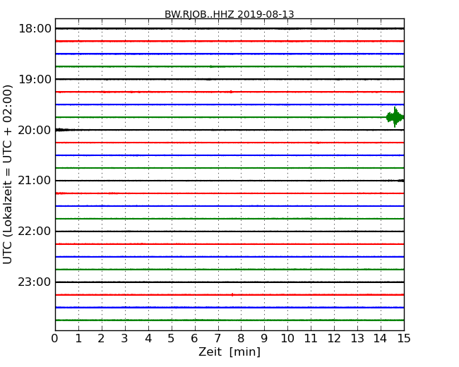The height and width of the screenshot is (367, 459).
Task: Click x-axis tick label 11
Action: (311, 339)
